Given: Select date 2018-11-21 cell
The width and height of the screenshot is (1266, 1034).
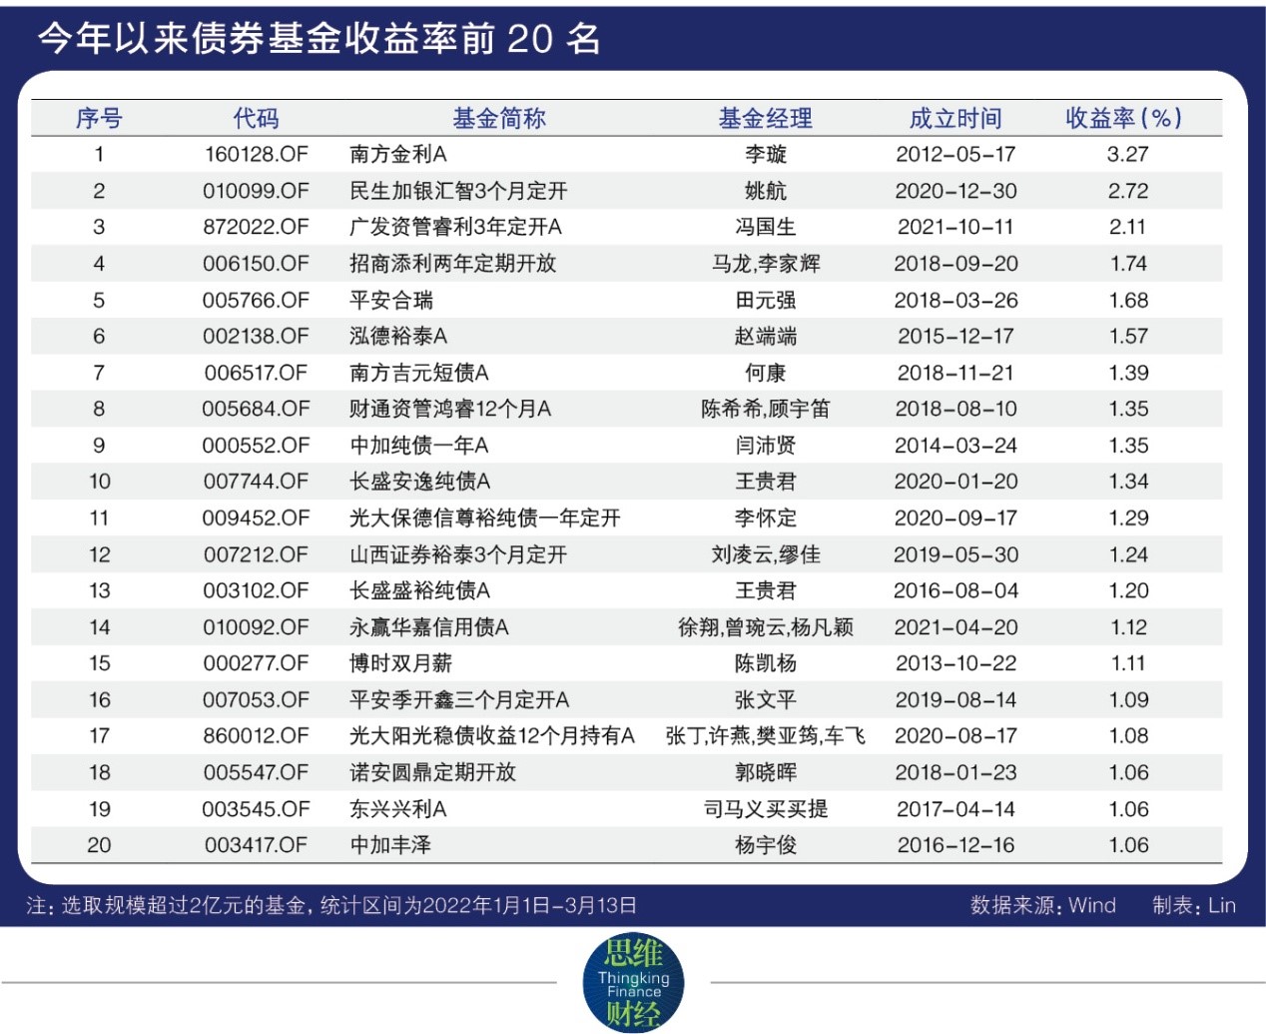Looking at the screenshot, I should (955, 373).
